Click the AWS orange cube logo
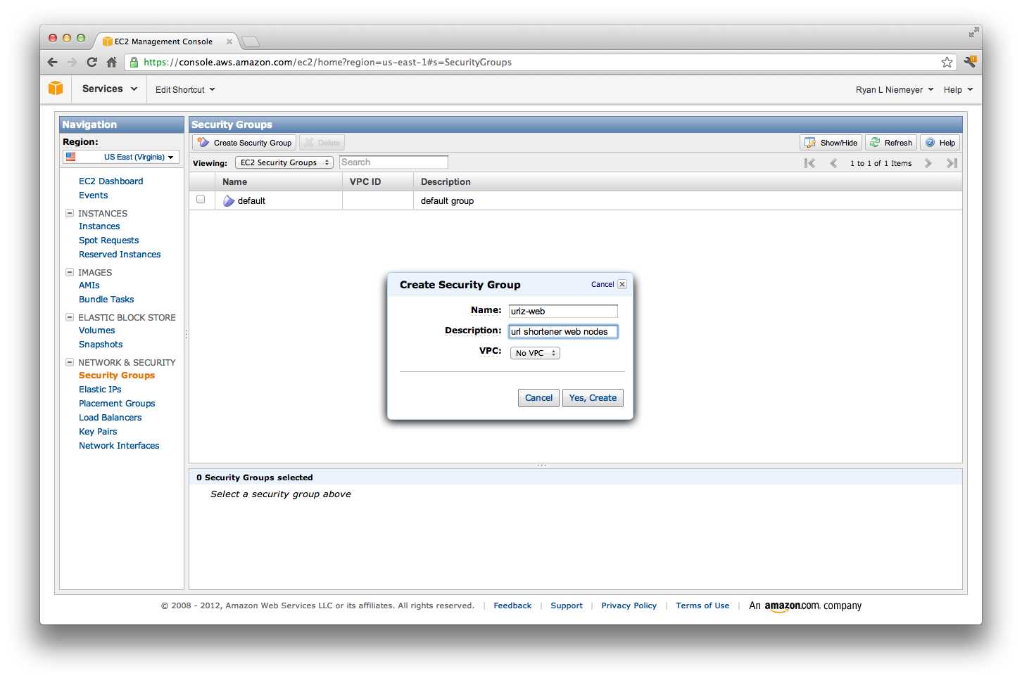Image resolution: width=1022 pixels, height=680 pixels. tap(56, 89)
